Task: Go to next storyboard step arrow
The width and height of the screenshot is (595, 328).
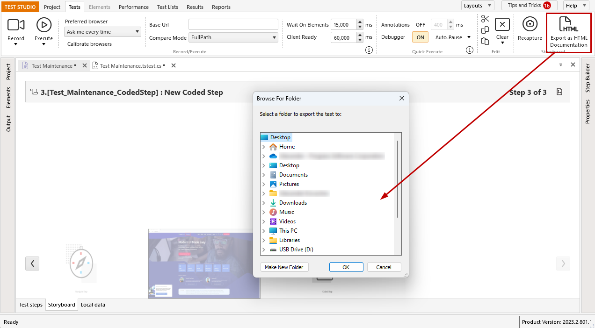Action: click(x=563, y=264)
